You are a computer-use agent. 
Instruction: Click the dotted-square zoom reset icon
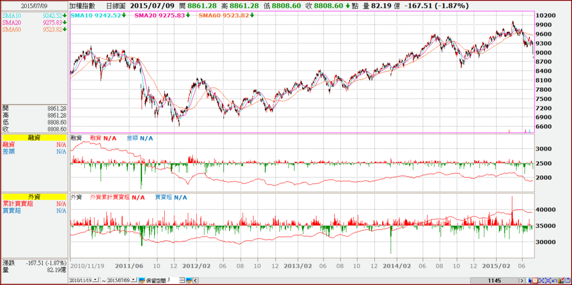[541, 281]
